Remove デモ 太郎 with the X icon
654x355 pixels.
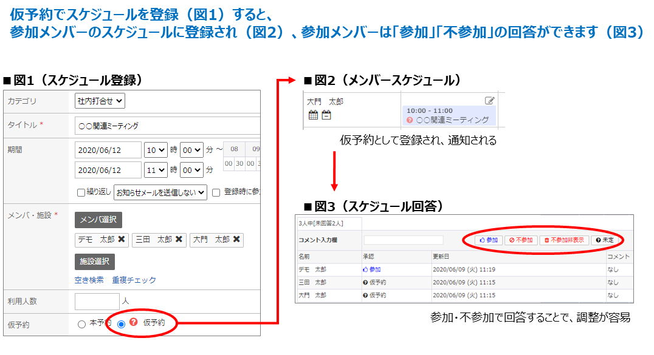pyautogui.click(x=122, y=240)
